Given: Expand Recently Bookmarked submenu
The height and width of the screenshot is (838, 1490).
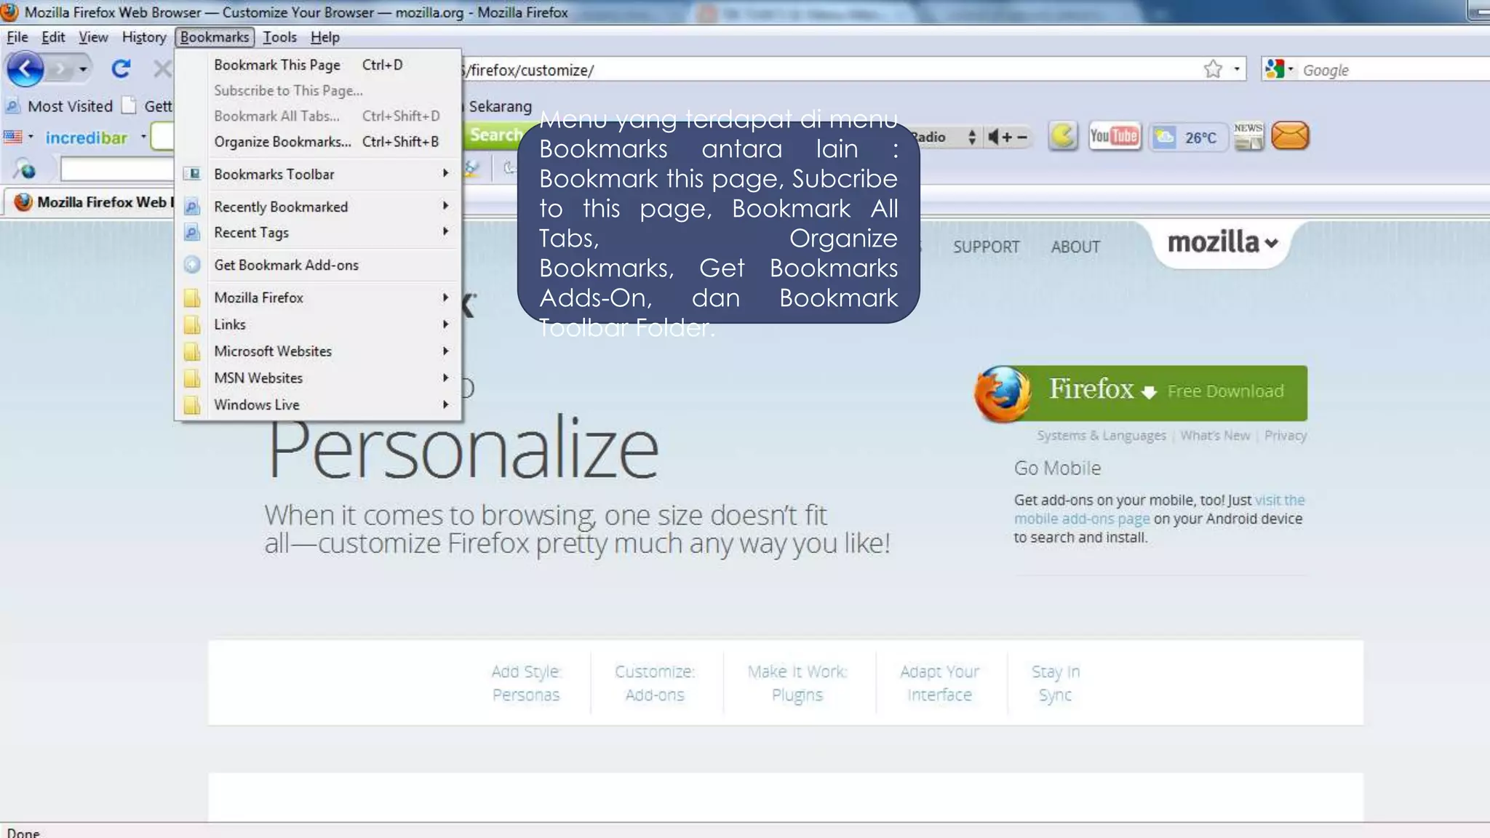Looking at the screenshot, I should 445,206.
